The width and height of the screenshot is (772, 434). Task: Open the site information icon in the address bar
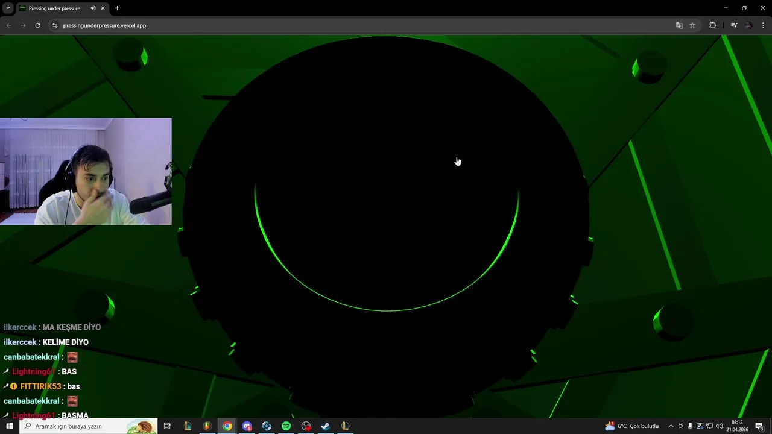55,25
